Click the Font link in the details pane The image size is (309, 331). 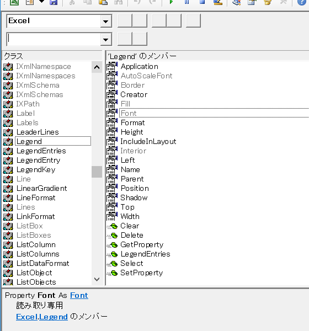[x=79, y=295]
